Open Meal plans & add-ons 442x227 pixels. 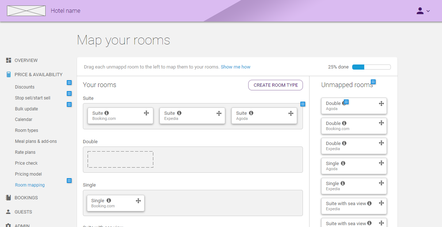click(36, 141)
